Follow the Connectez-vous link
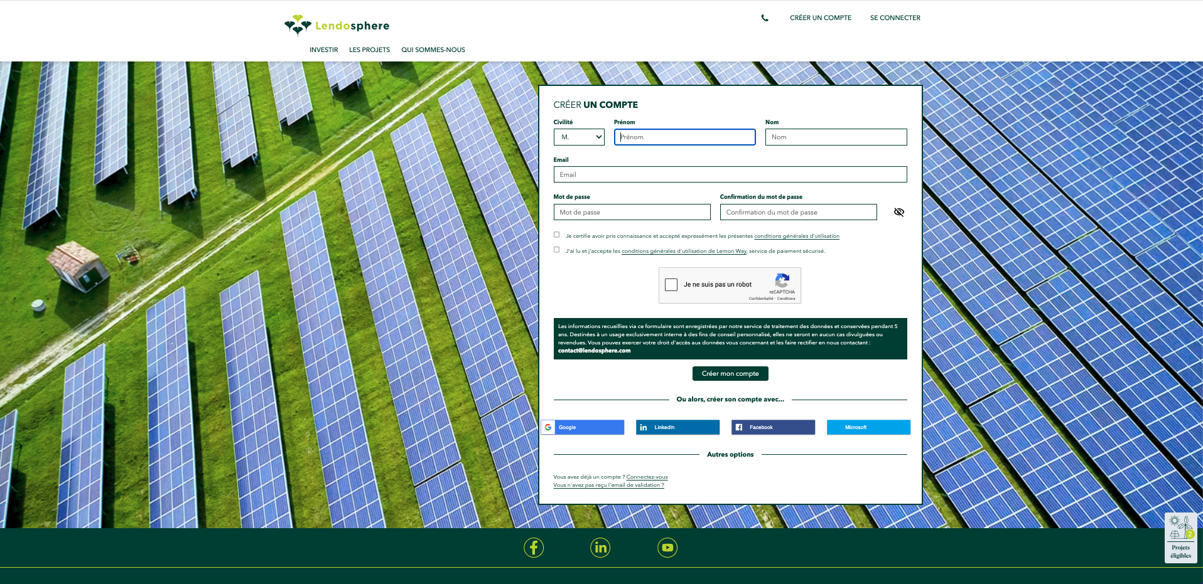This screenshot has height=584, width=1203. point(647,477)
